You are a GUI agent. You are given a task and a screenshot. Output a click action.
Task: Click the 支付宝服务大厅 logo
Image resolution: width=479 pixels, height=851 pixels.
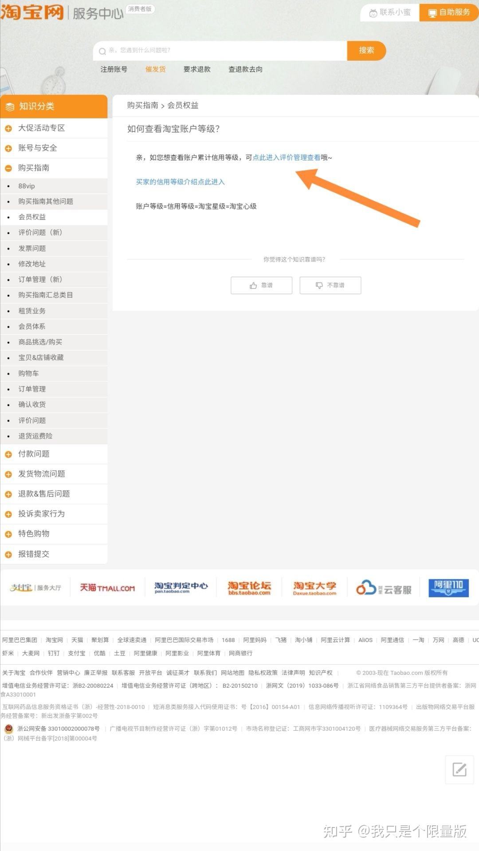click(x=35, y=588)
